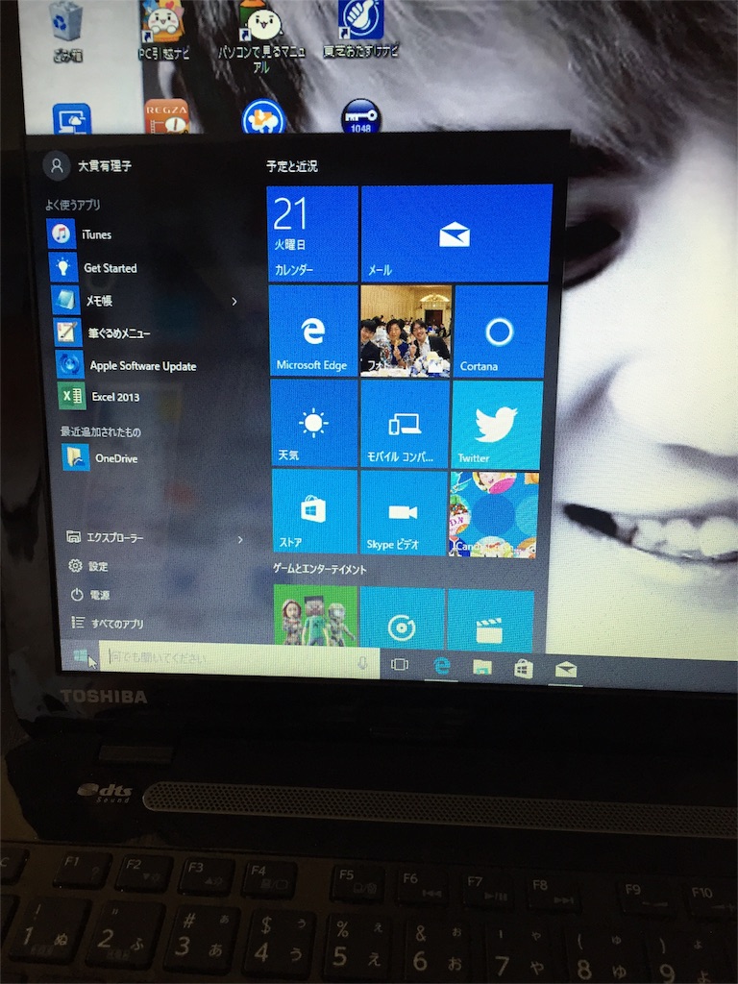Open ストア store tile
738x984 pixels.
pyautogui.click(x=314, y=512)
